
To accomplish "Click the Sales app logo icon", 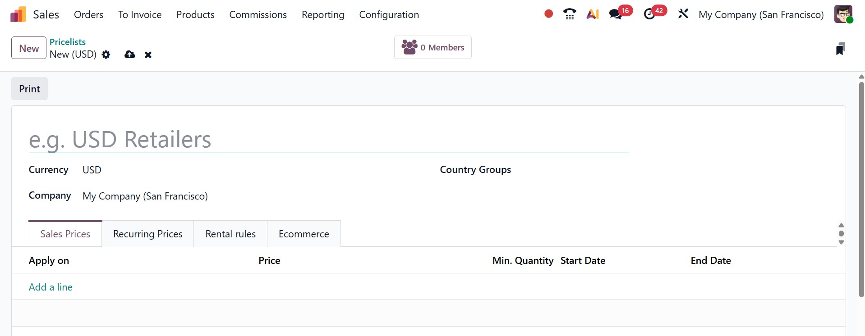I will pyautogui.click(x=18, y=14).
